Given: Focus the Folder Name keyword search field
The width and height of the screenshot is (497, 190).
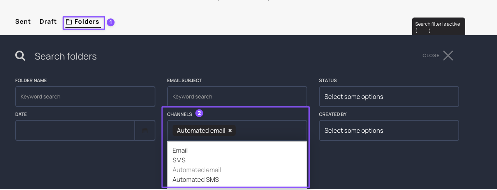Looking at the screenshot, I should pyautogui.click(x=85, y=97).
